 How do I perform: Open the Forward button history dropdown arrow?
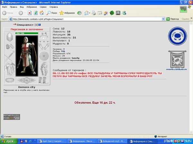click(x=25, y=13)
